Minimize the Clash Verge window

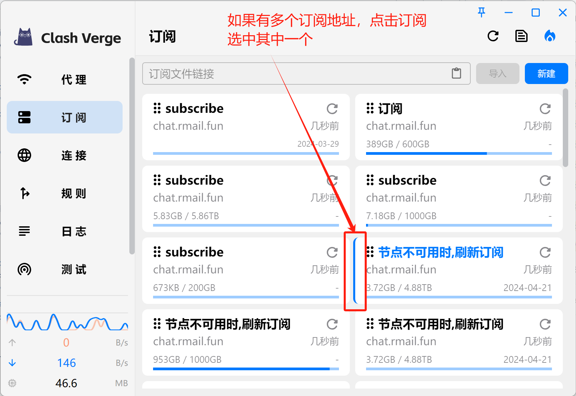pos(509,13)
